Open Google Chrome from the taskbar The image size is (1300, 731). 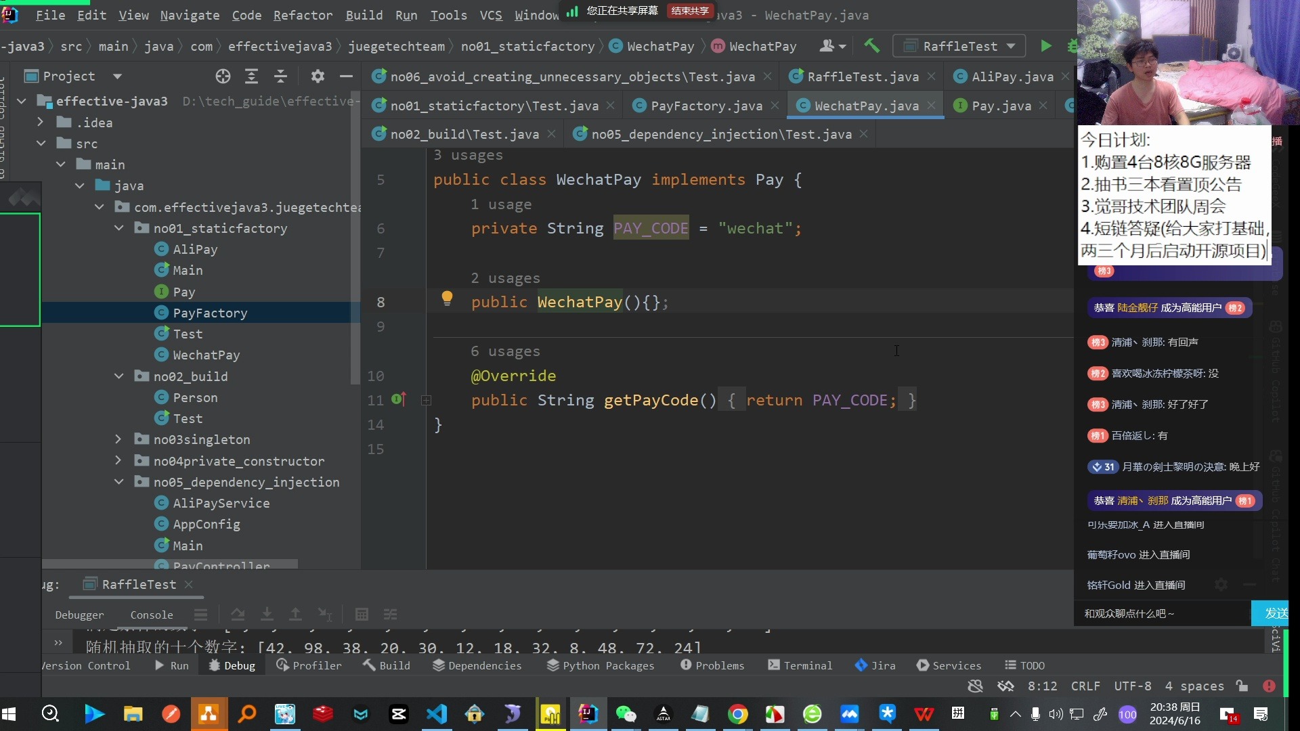coord(737,714)
